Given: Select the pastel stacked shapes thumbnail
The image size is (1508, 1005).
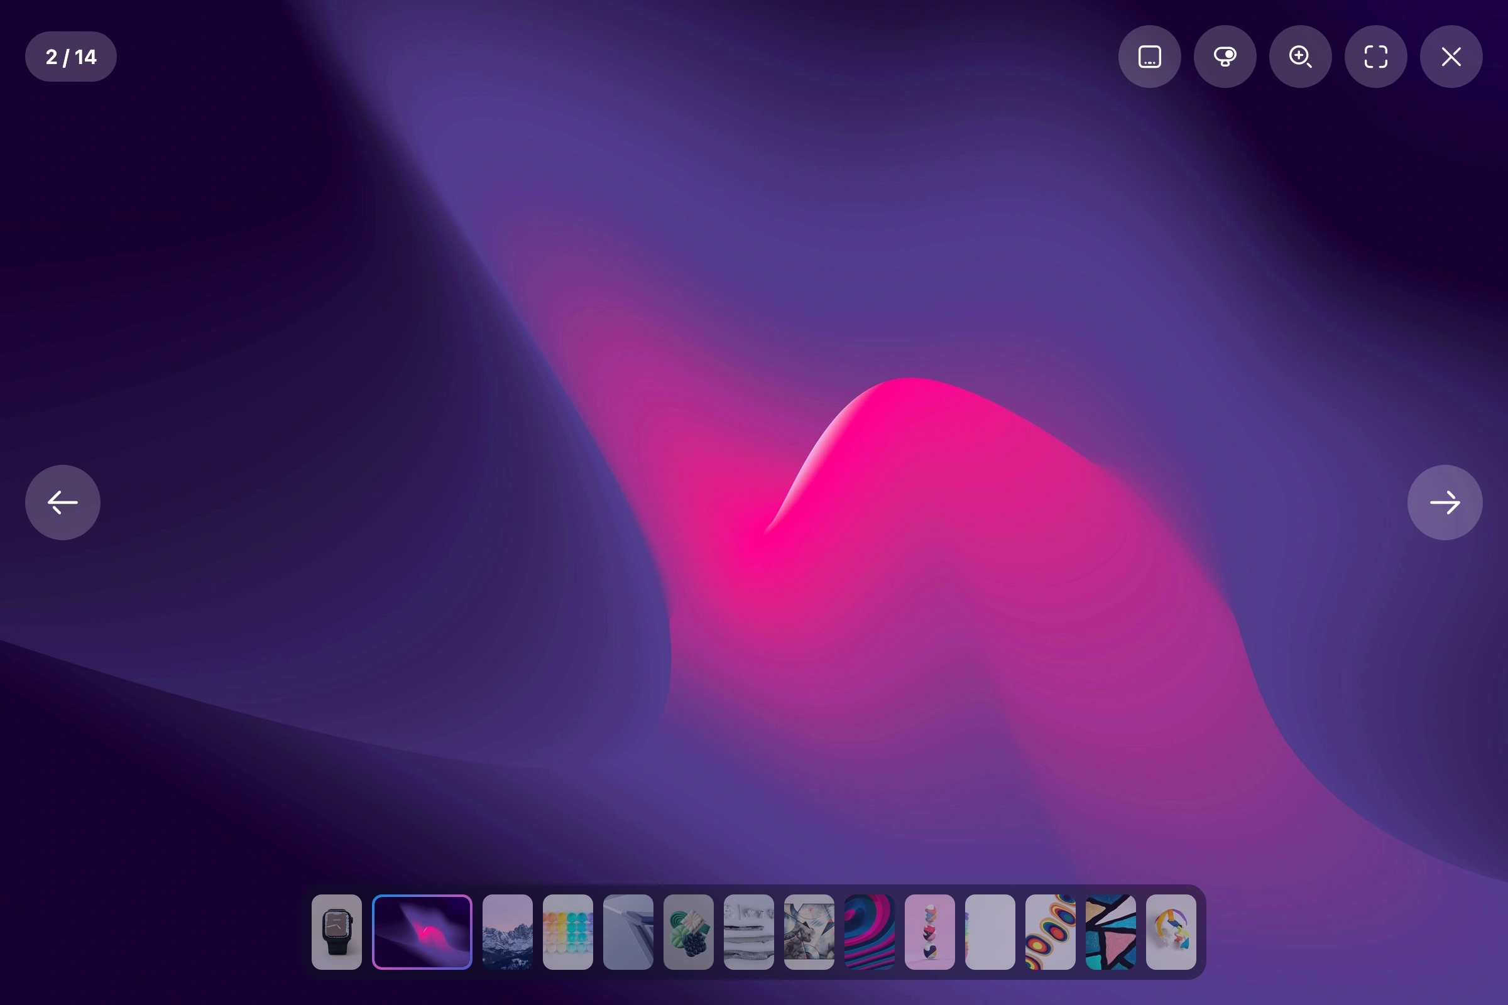Looking at the screenshot, I should tap(931, 932).
